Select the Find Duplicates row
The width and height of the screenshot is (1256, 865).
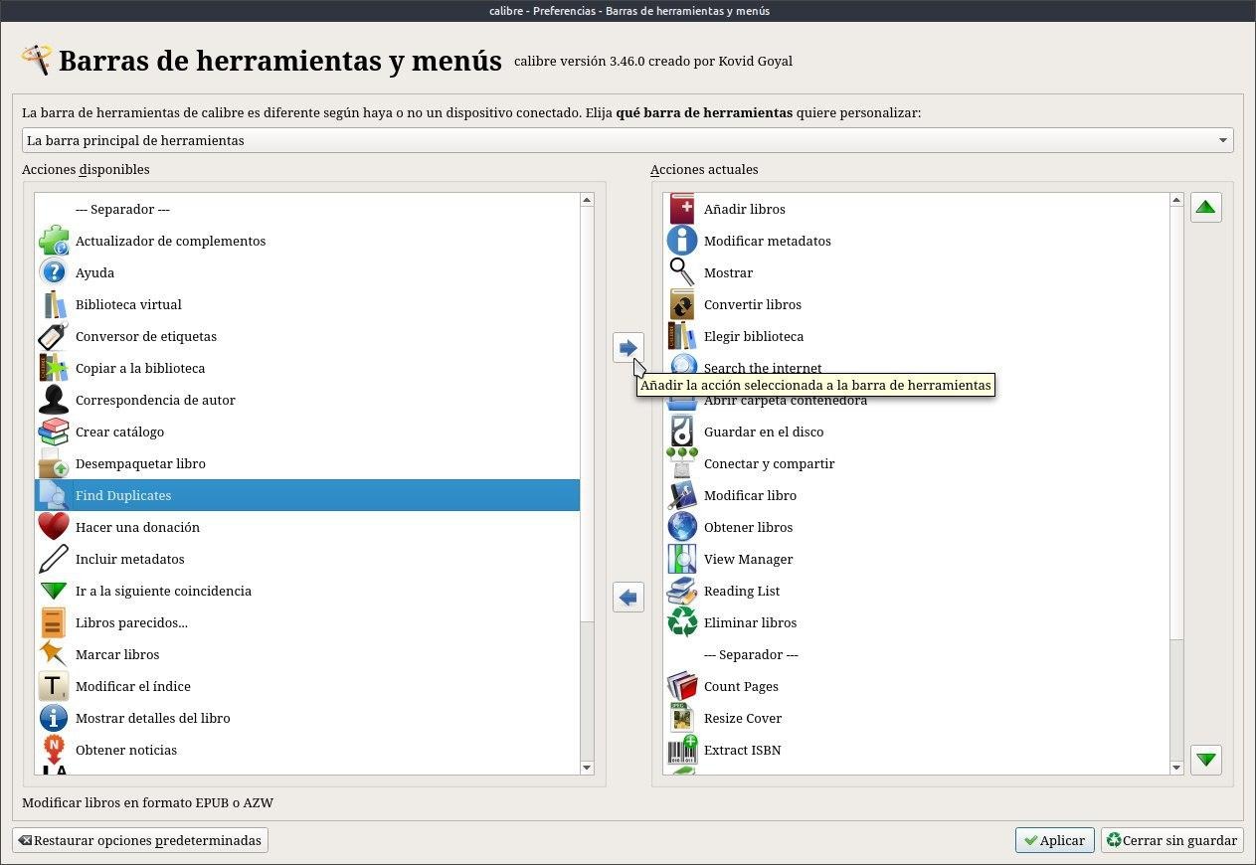point(307,495)
